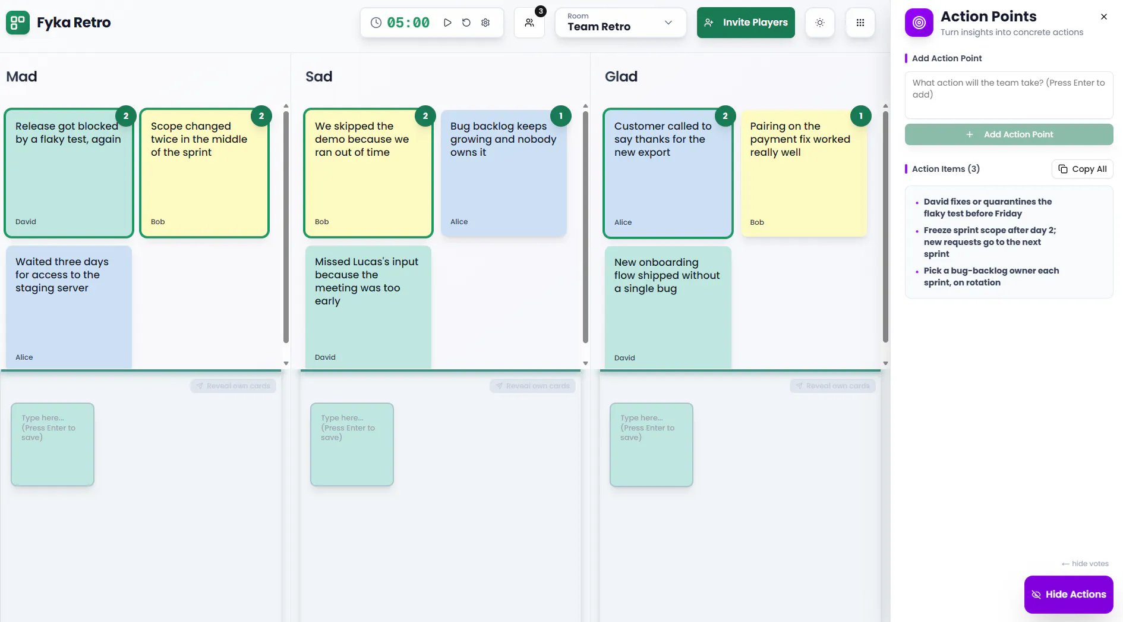1123x622 pixels.
Task: Reveal own cards in Mad column
Action: (x=233, y=386)
